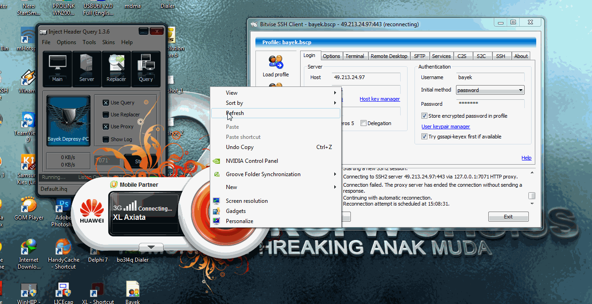The image size is (592, 304).
Task: Select the LICEcap desktop icon
Action: [63, 290]
